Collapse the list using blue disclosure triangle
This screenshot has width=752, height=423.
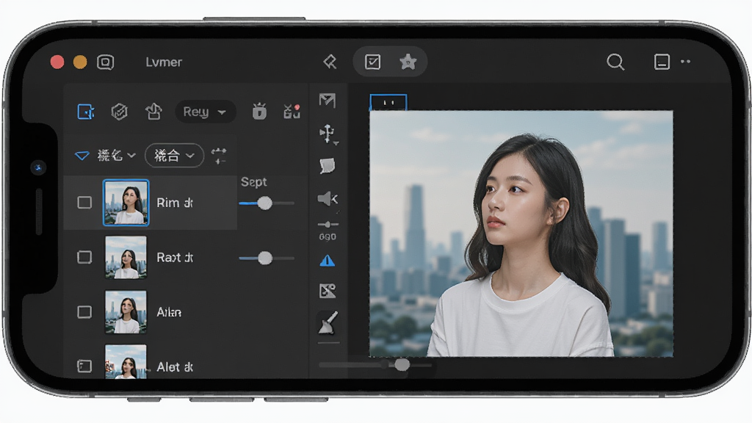82,156
